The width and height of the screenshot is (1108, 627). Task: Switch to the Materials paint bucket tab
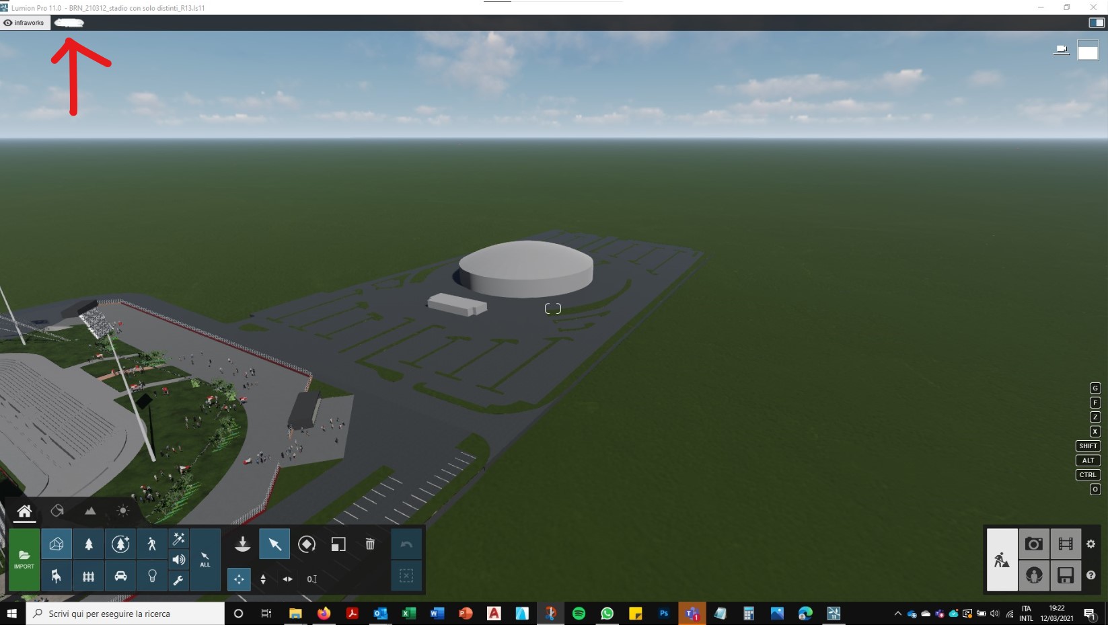click(x=57, y=511)
